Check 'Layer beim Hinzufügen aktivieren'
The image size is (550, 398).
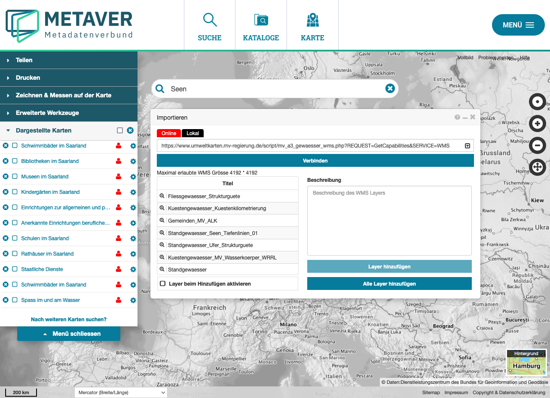pos(162,283)
